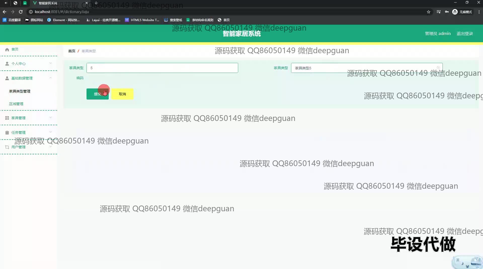Clear the 家具类型5 field with its clear icon
The width and height of the screenshot is (483, 269).
438,68
